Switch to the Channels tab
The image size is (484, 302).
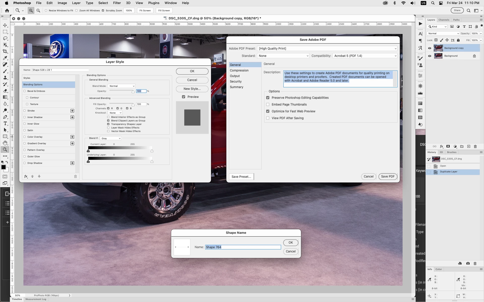pos(444,20)
